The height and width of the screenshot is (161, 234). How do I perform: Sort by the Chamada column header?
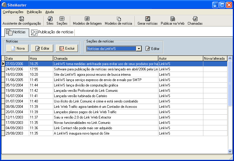106,59
